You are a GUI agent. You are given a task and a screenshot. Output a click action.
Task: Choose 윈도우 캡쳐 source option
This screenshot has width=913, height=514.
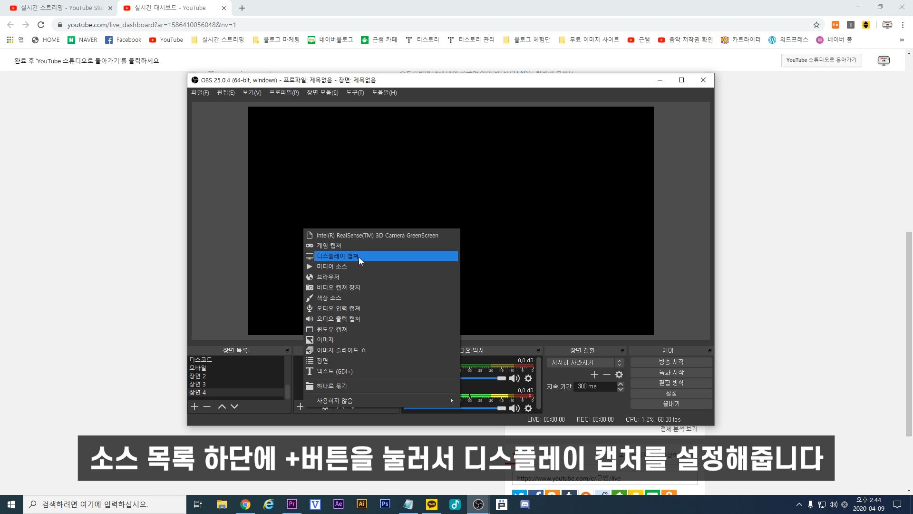331,329
